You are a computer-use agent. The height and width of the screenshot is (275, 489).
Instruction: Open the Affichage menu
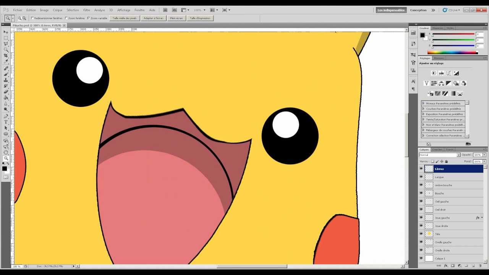(x=124, y=10)
